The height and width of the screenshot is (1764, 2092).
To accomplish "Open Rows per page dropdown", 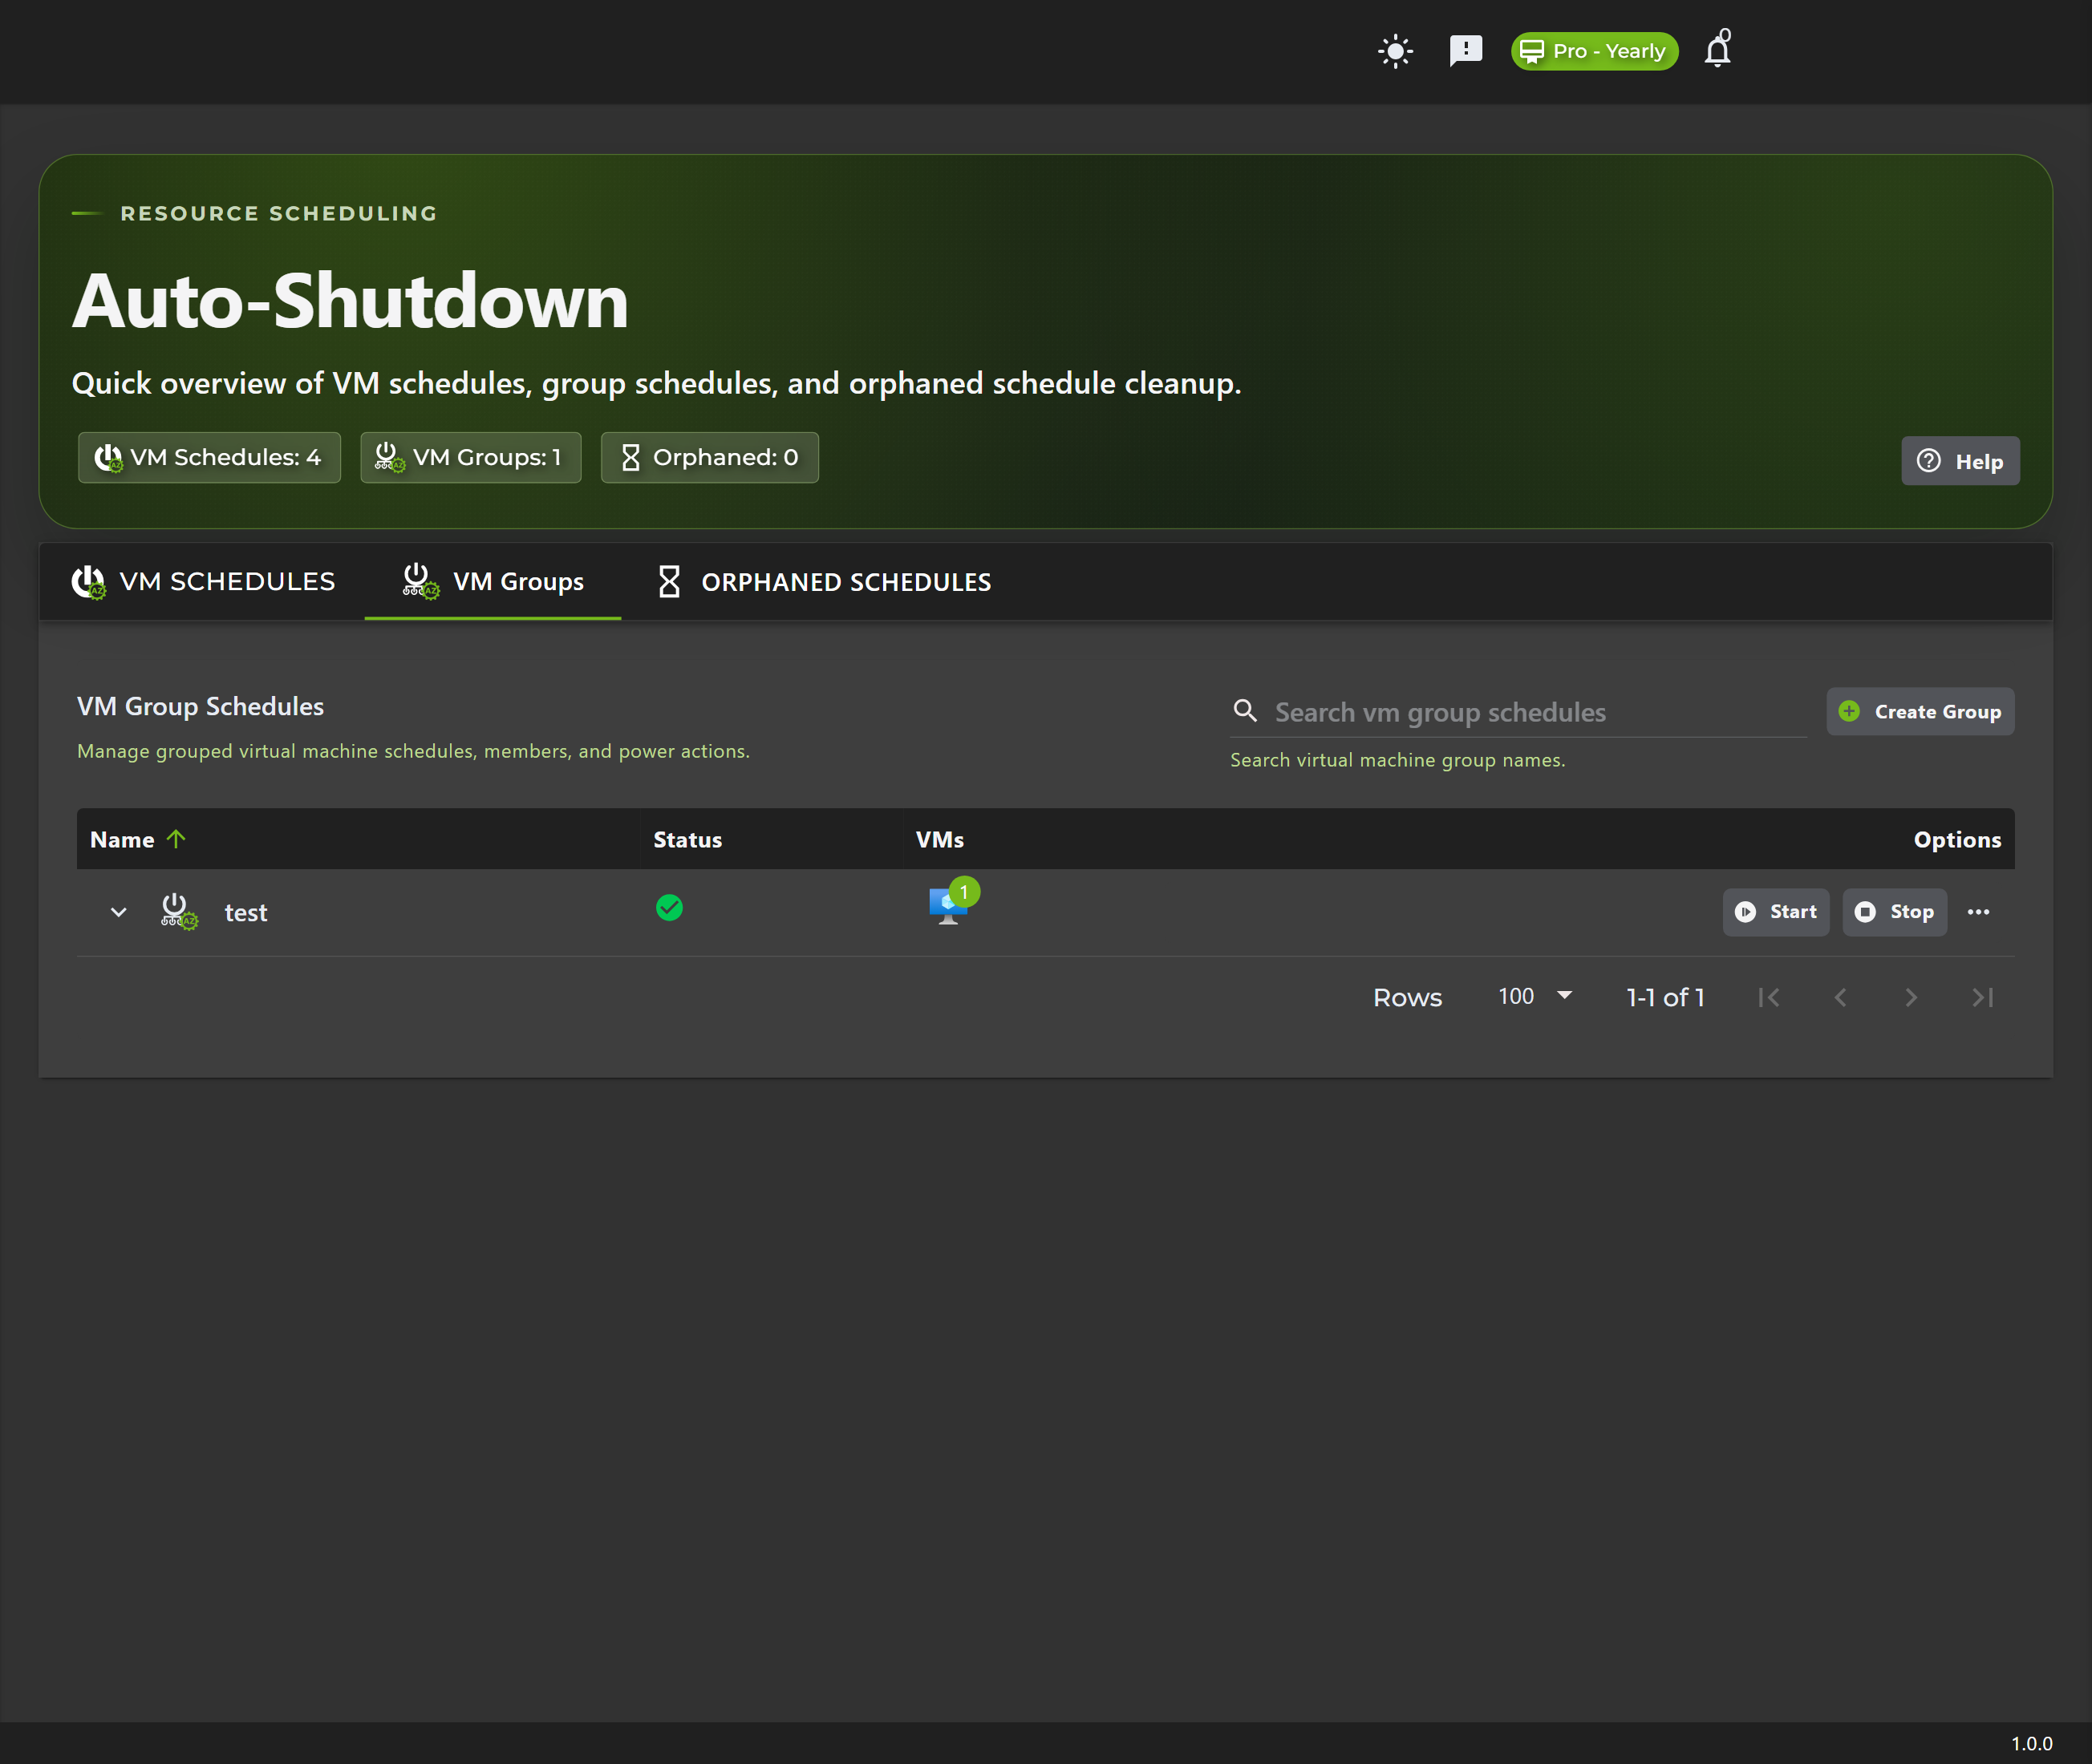I will pyautogui.click(x=1535, y=996).
